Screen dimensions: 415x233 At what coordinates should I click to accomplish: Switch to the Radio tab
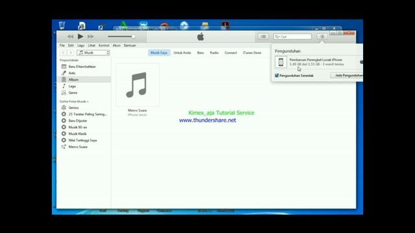coord(214,53)
